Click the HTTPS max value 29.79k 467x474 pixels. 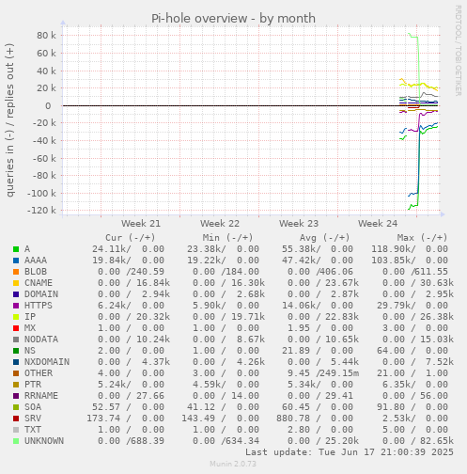tap(395, 306)
